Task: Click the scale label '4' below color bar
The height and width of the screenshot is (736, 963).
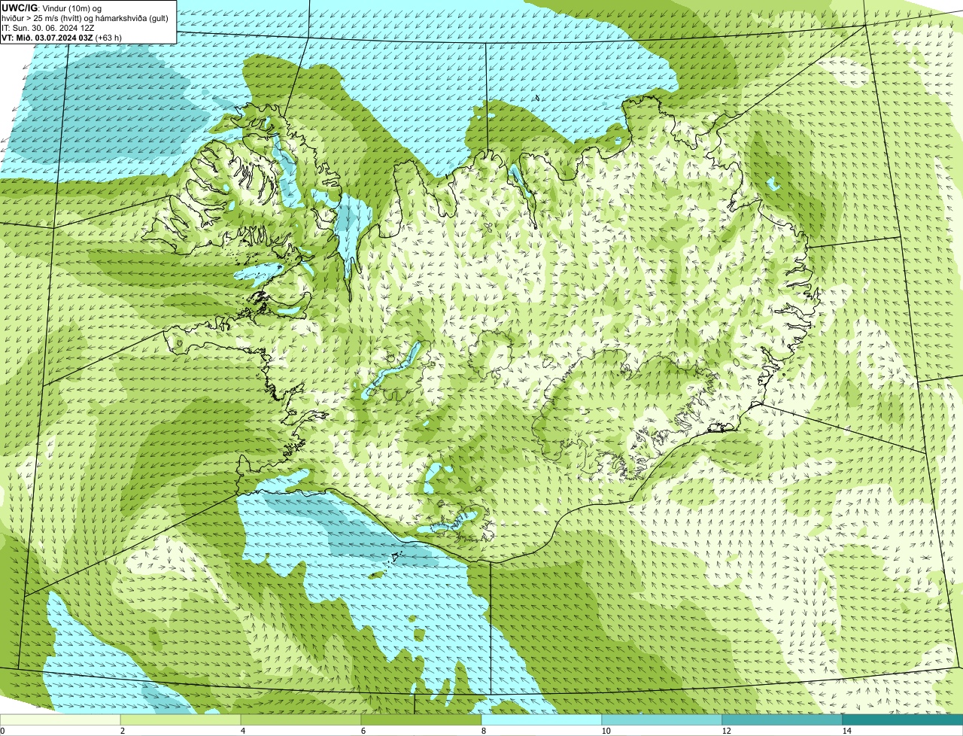Action: coord(242,731)
